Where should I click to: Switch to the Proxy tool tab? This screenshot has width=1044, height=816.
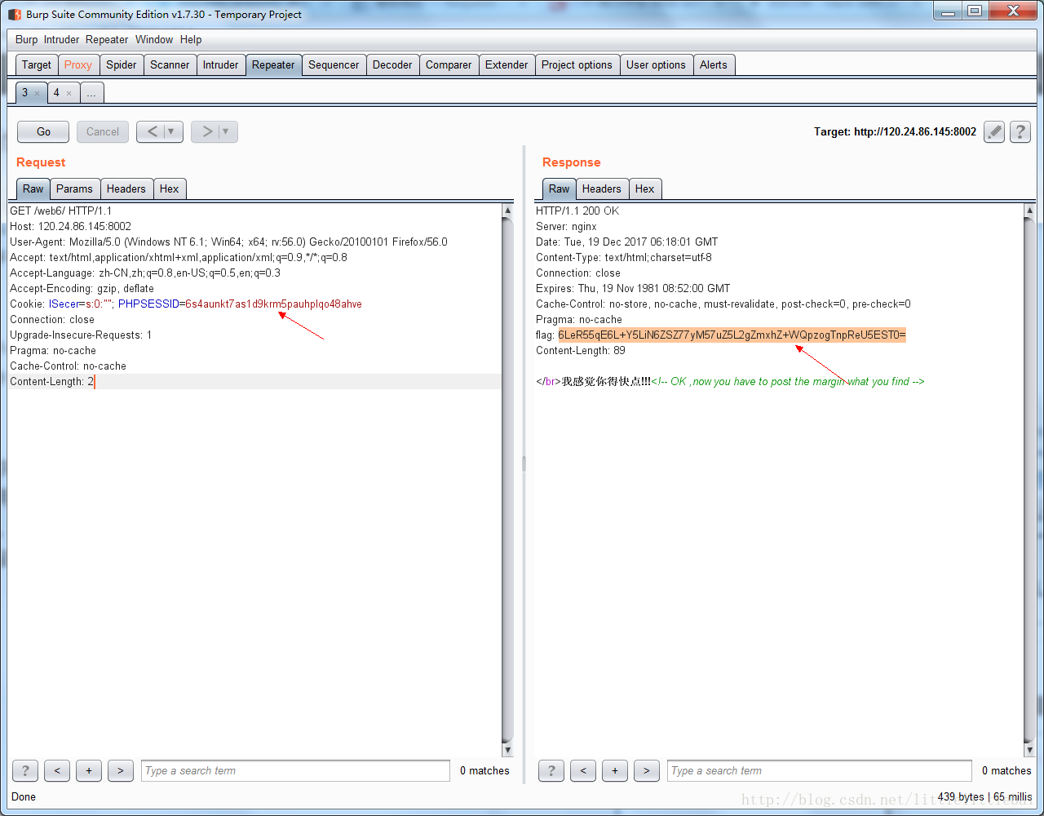78,64
